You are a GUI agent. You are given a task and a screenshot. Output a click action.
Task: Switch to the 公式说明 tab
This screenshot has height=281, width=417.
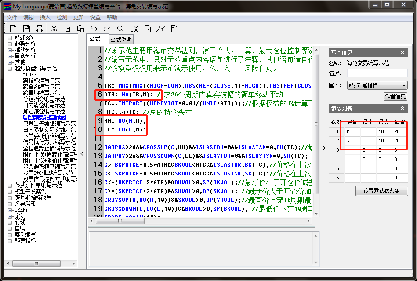click(x=121, y=40)
